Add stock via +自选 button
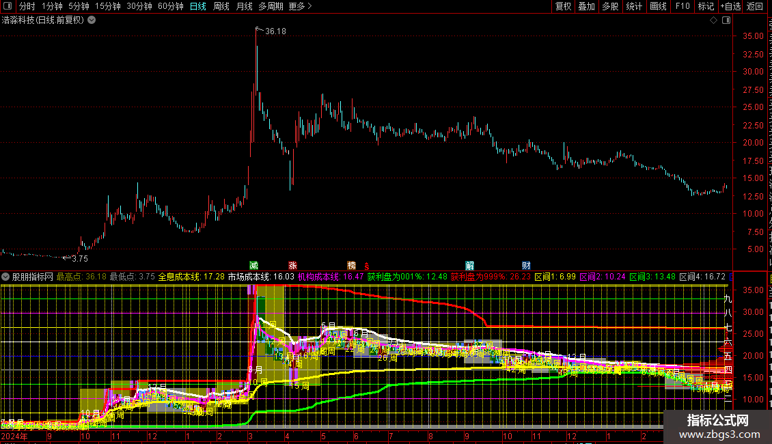The image size is (772, 444). click(x=730, y=6)
